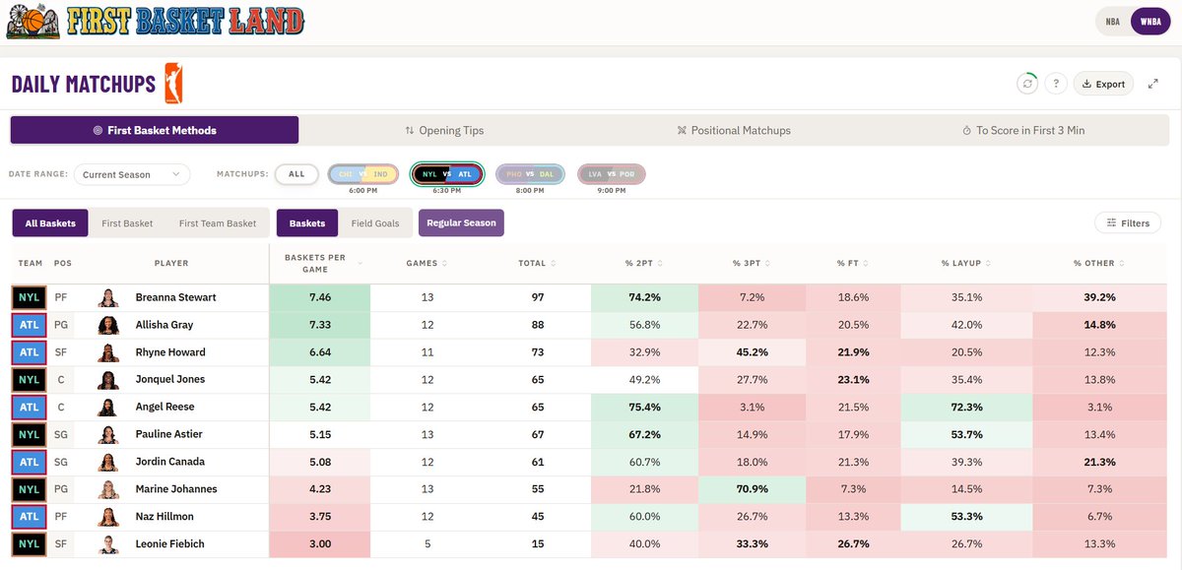Image resolution: width=1182 pixels, height=570 pixels.
Task: Click Angel Reese's player avatar
Action: coord(109,407)
